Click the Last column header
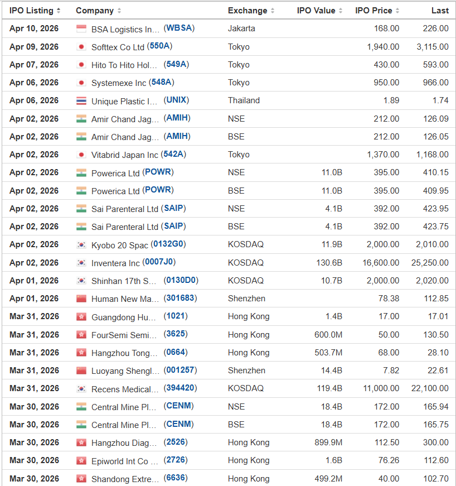This screenshot has height=486, width=456. (x=440, y=11)
